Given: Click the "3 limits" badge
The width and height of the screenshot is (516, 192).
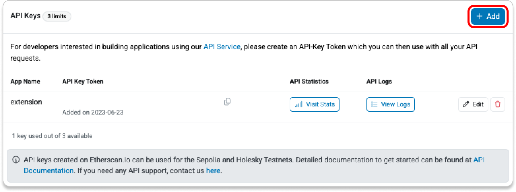Looking at the screenshot, I should pyautogui.click(x=57, y=16).
